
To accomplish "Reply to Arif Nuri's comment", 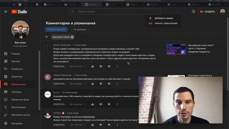I will [59, 125].
